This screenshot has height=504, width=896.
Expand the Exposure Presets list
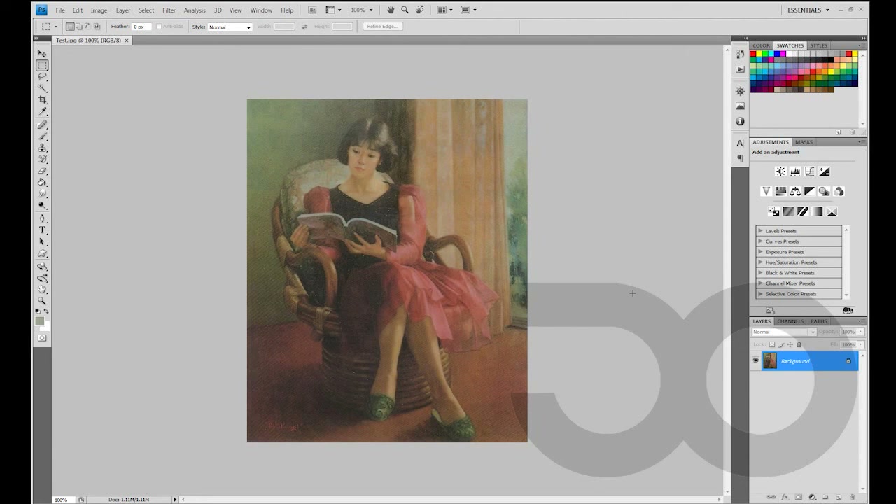pyautogui.click(x=760, y=252)
